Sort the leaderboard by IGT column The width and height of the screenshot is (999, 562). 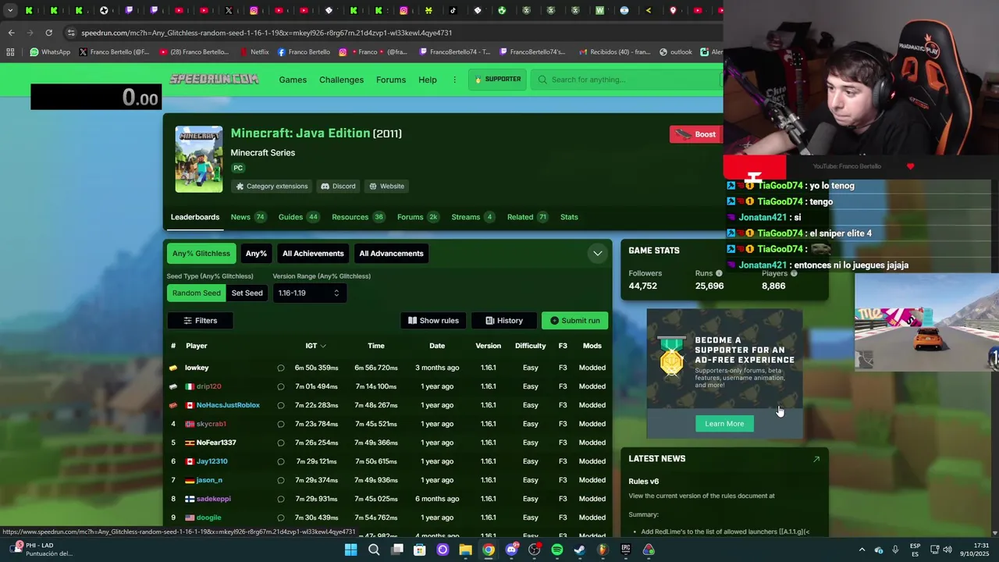315,346
